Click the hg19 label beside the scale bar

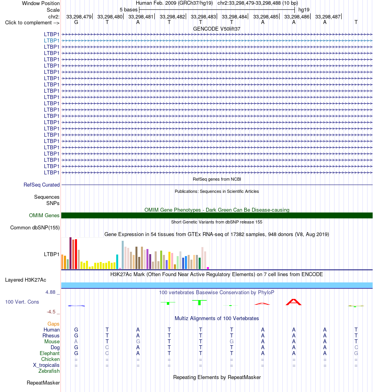click(x=304, y=10)
